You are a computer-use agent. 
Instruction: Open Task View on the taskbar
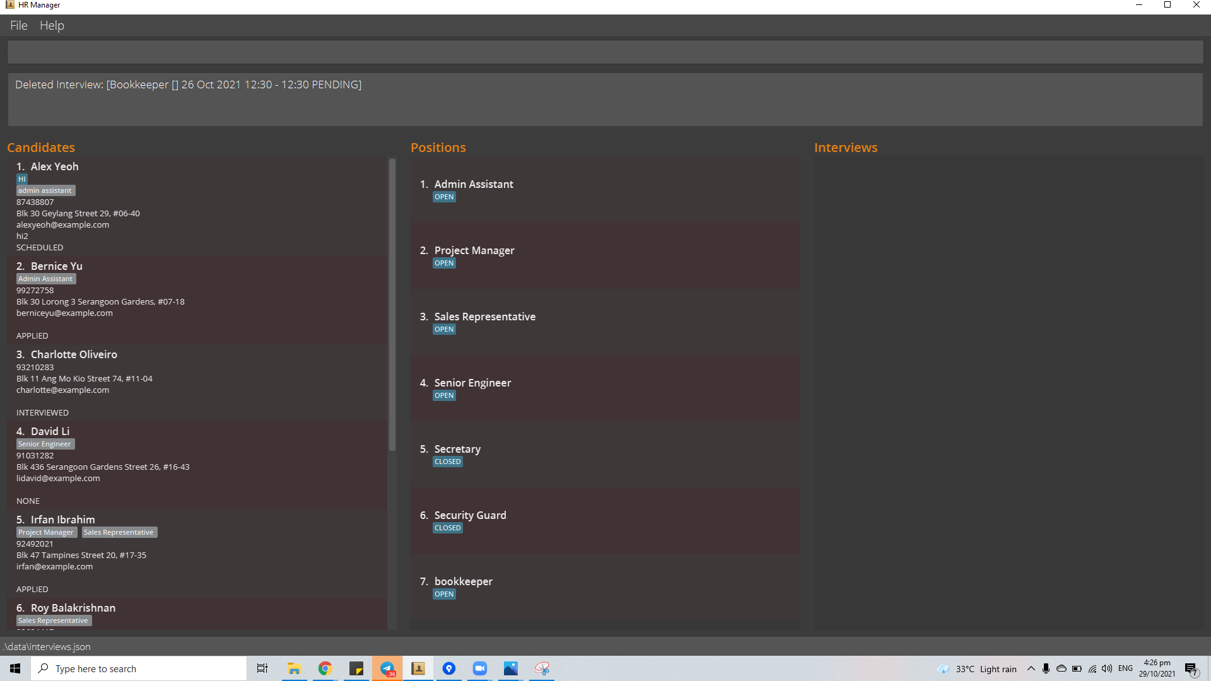point(262,668)
